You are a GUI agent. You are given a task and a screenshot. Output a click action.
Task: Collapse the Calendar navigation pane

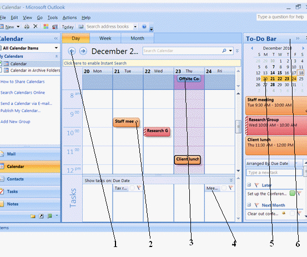(x=56, y=38)
